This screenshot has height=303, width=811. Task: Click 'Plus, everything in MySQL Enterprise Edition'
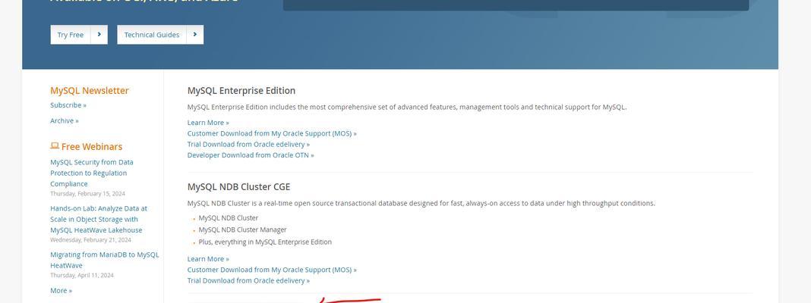tap(265, 242)
